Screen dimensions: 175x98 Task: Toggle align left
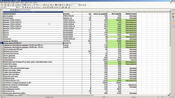(x=33, y=7)
